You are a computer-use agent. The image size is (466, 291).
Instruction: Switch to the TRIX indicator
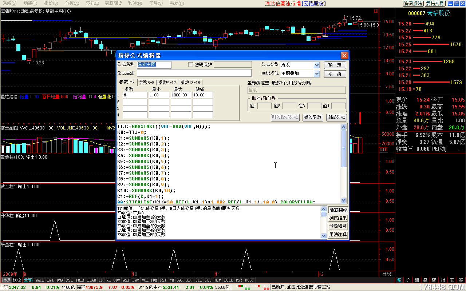80,280
